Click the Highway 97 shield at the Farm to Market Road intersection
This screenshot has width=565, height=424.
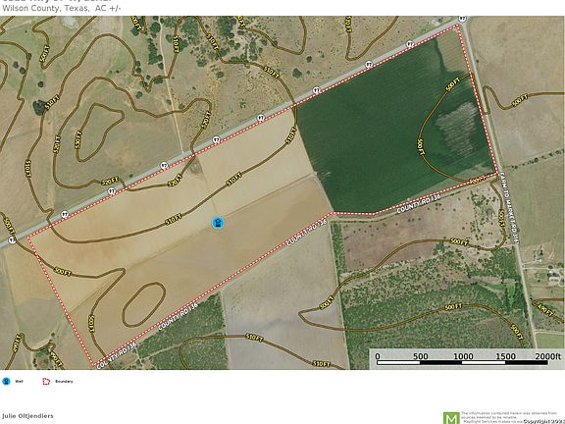[462, 19]
